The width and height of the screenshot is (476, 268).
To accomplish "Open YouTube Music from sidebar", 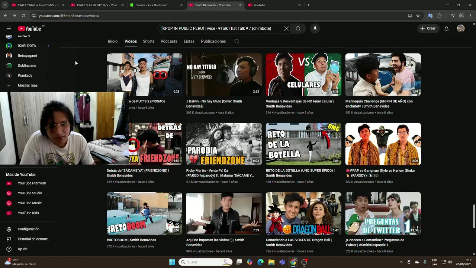I will (x=29, y=203).
